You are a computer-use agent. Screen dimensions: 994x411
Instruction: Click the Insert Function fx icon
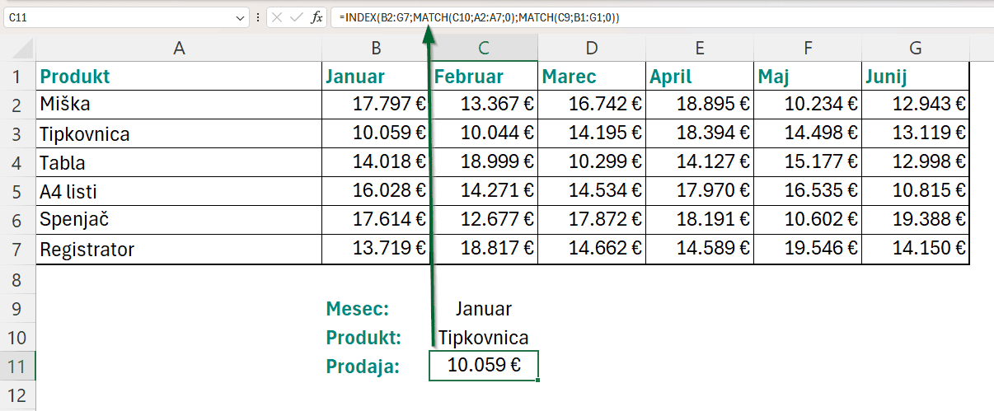click(x=316, y=17)
